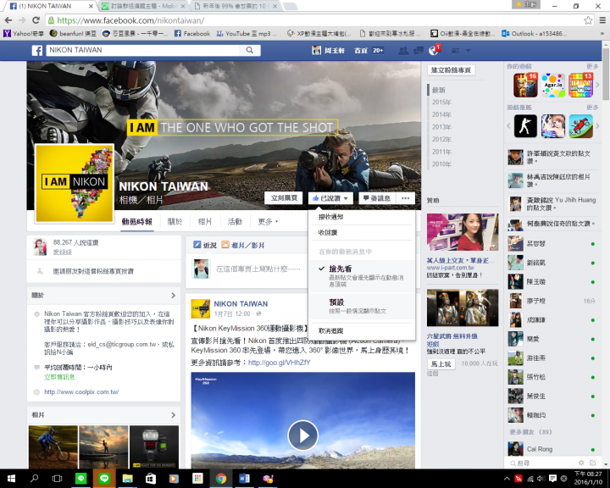Select the See First option with checkmark

[x=362, y=276]
